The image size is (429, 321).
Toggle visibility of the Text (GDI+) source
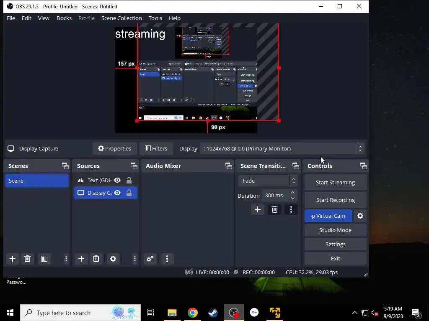coord(117,180)
